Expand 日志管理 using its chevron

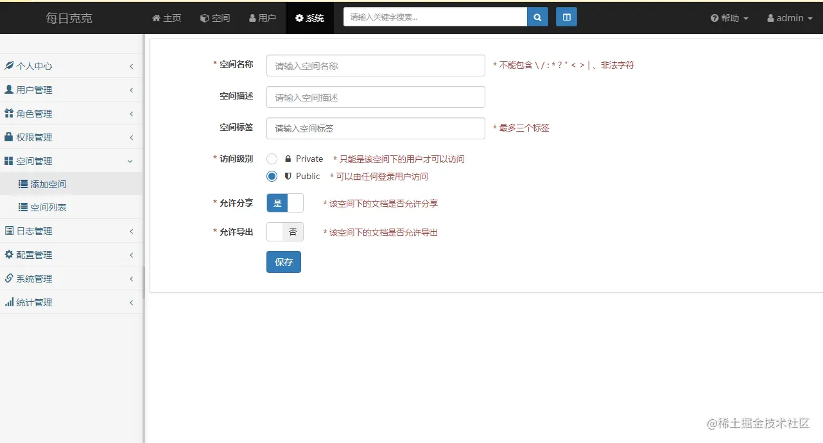[131, 231]
